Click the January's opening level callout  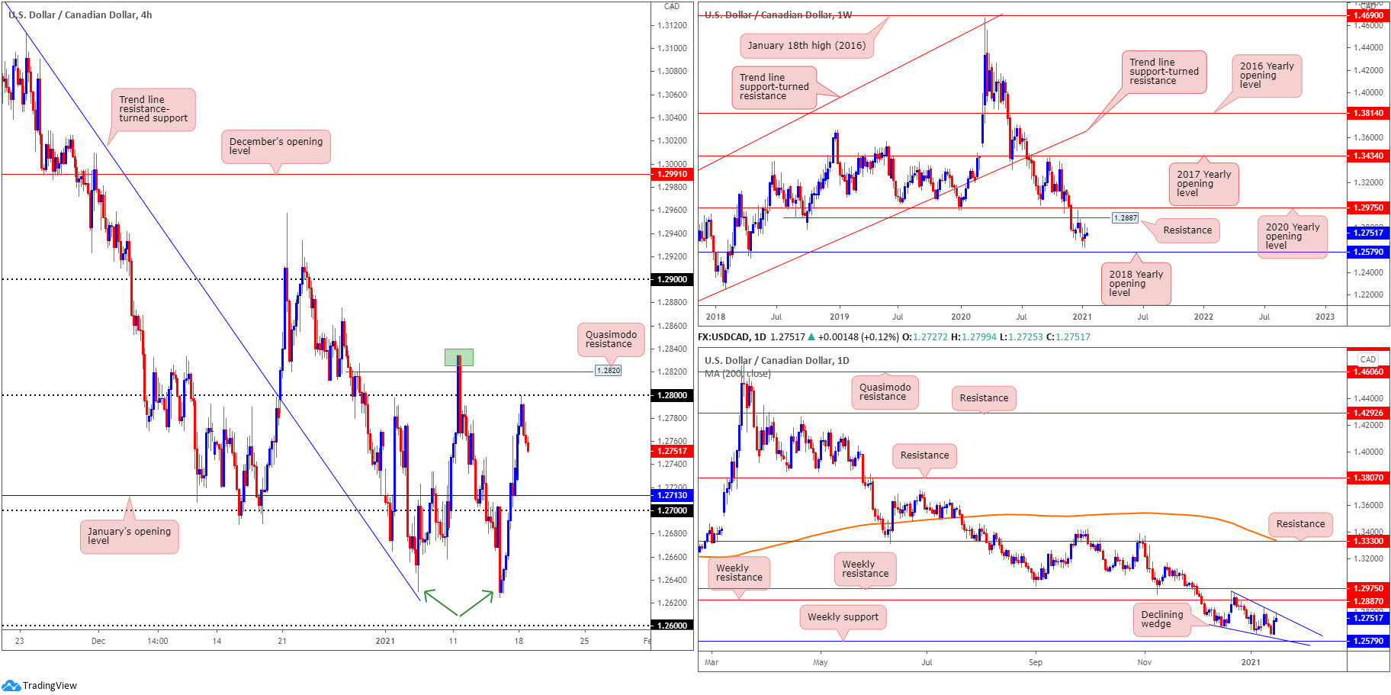[129, 536]
